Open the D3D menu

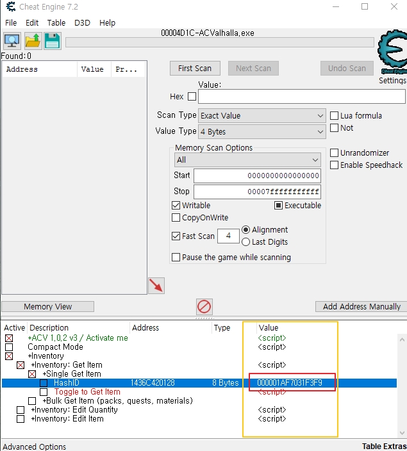pyautogui.click(x=82, y=22)
